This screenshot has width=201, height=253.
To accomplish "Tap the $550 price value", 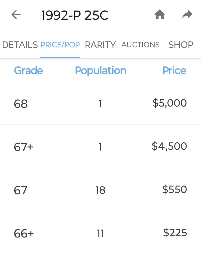I will tap(174, 189).
